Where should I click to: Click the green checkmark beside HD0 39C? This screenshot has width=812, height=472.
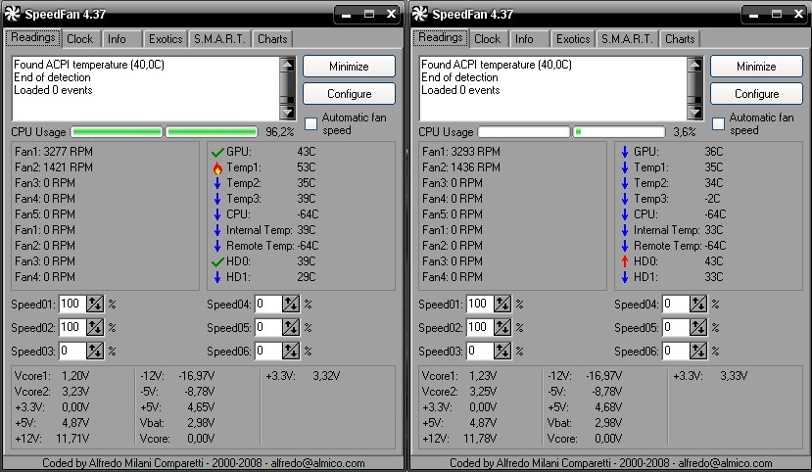click(x=217, y=261)
